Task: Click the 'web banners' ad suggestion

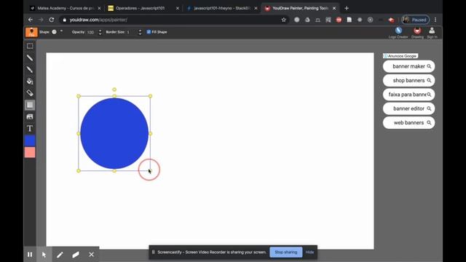Action: point(409,123)
